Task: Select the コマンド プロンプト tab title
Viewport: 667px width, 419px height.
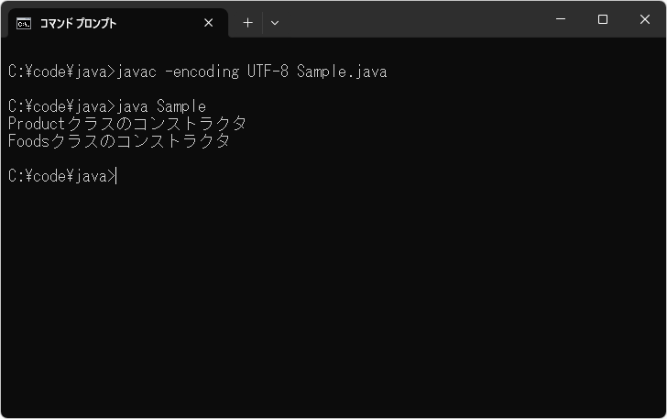Action: (78, 24)
